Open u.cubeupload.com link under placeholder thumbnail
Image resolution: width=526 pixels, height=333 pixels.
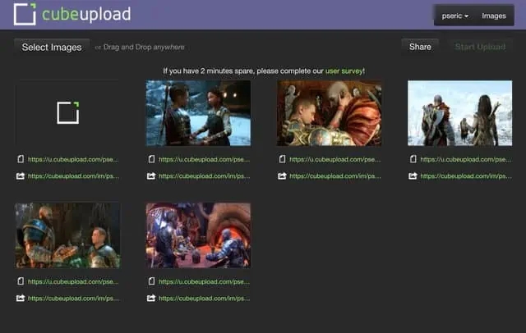pos(73,159)
